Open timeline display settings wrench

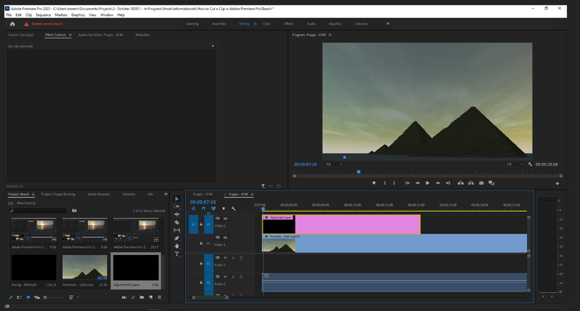click(x=233, y=209)
